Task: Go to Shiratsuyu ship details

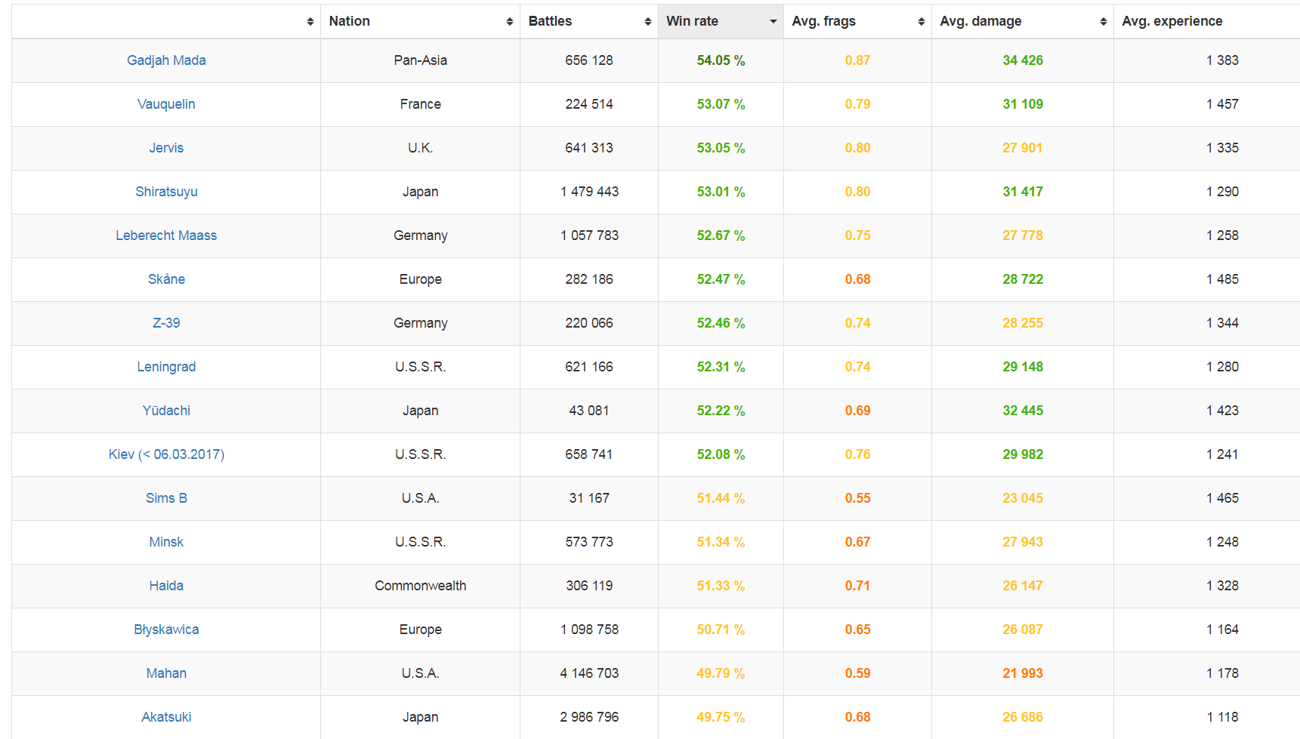Action: [166, 192]
